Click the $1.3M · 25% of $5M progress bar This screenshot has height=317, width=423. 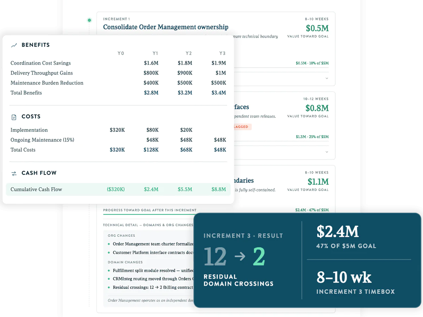[x=282, y=141]
